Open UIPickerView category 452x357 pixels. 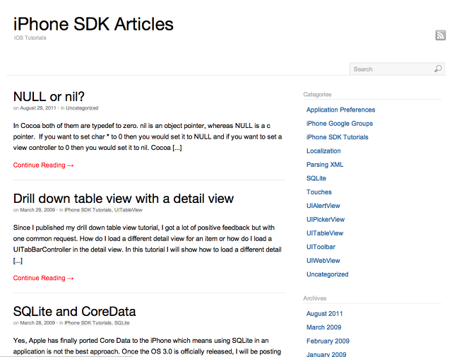coord(326,219)
